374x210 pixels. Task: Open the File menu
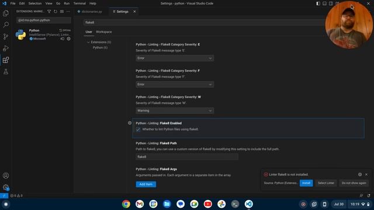pos(13,3)
